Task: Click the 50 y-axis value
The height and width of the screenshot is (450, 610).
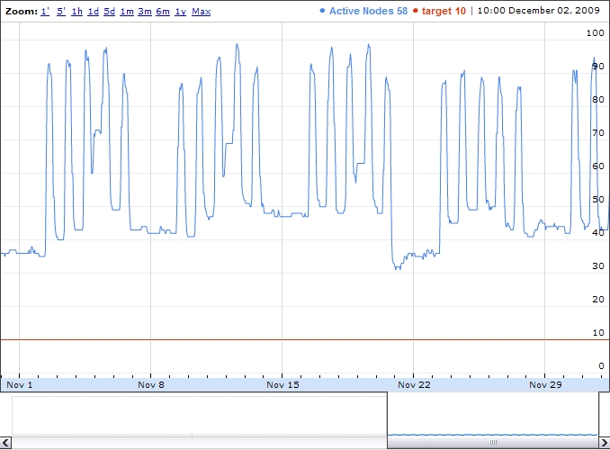Action: coord(598,200)
